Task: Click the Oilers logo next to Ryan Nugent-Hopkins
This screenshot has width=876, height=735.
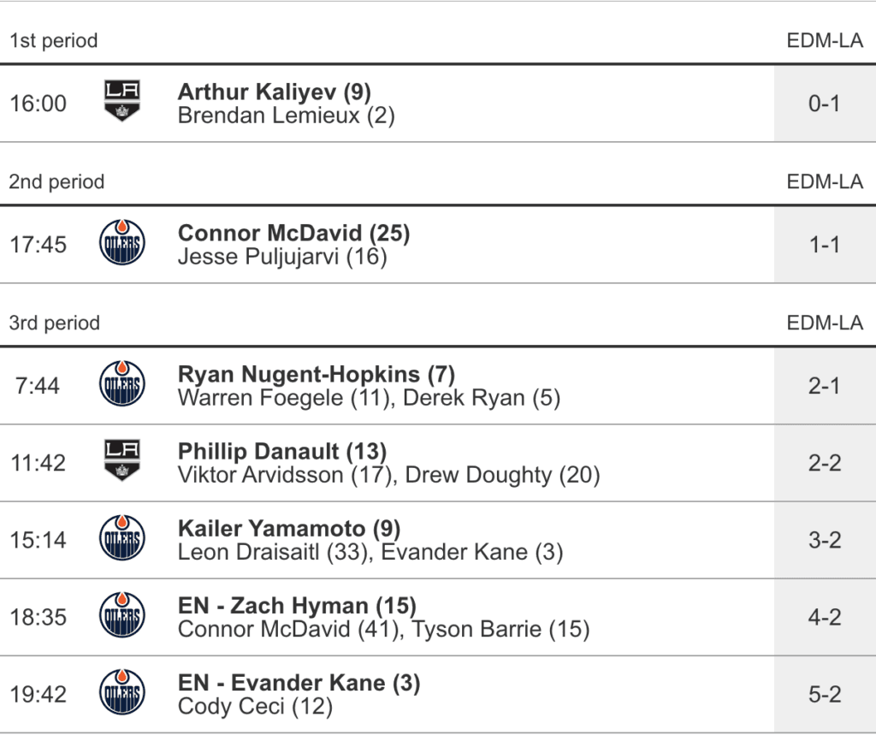Action: 122,384
